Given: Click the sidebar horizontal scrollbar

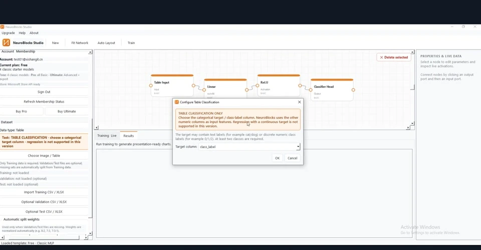Looking at the screenshot, I should coord(44,237).
